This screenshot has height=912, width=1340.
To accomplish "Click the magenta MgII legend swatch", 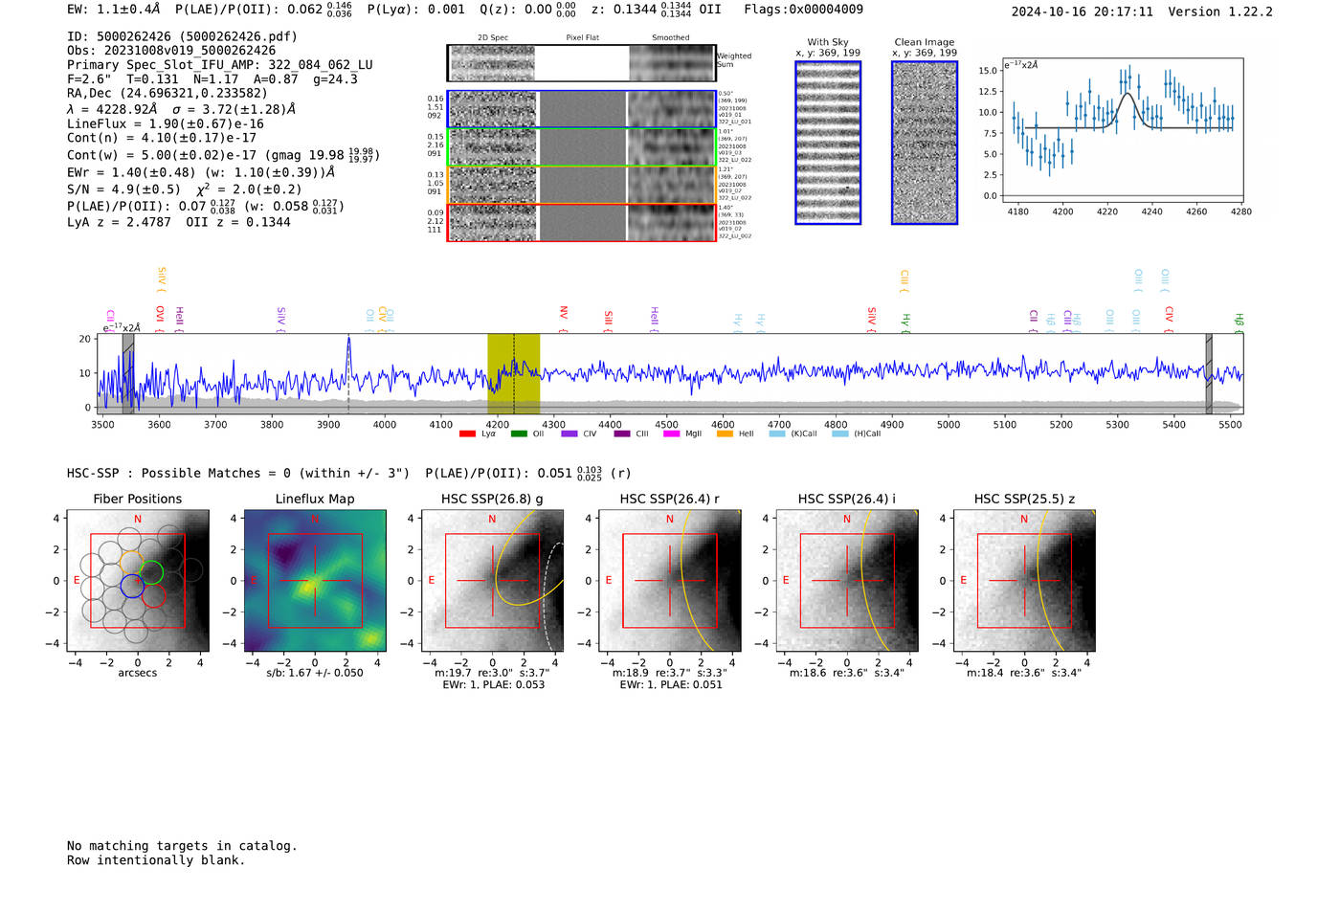I will (672, 434).
